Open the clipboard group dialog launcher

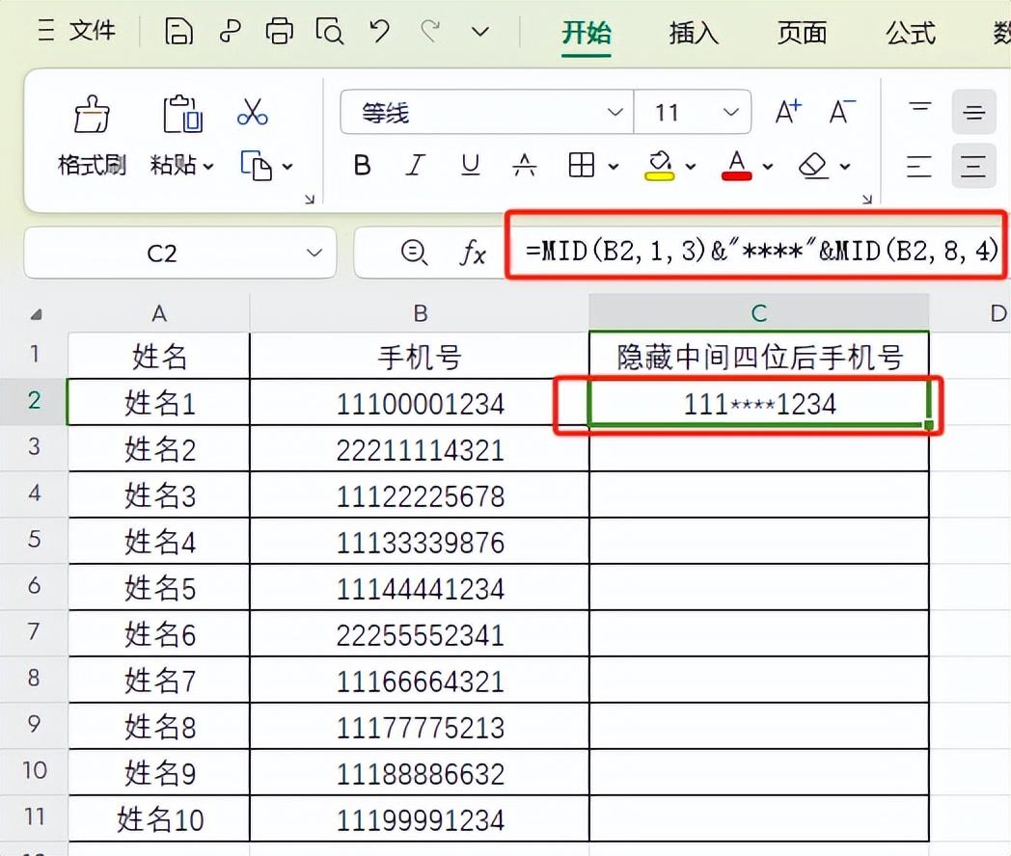(x=310, y=200)
